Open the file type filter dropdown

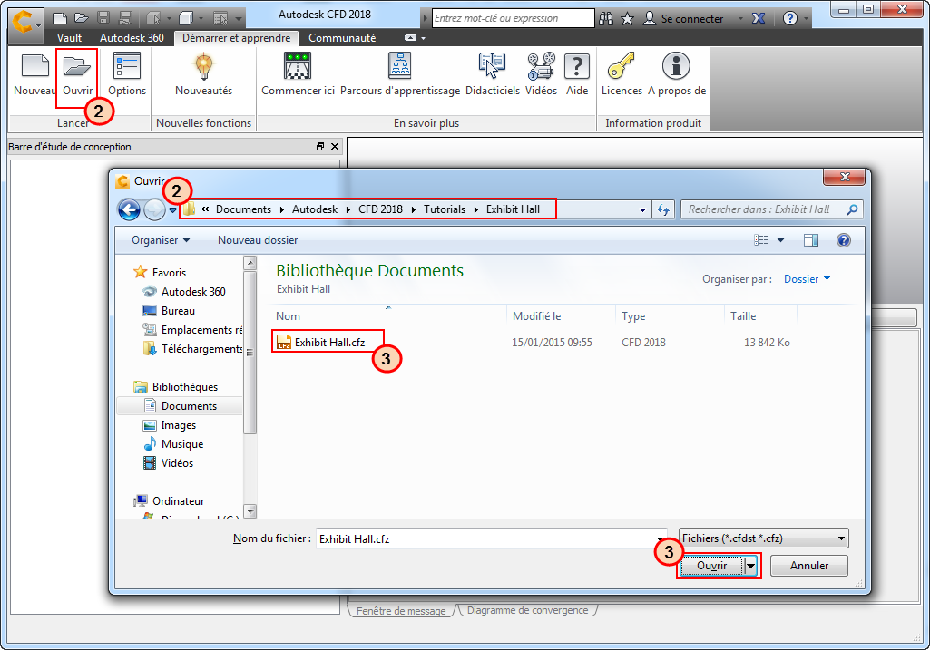[x=764, y=538]
